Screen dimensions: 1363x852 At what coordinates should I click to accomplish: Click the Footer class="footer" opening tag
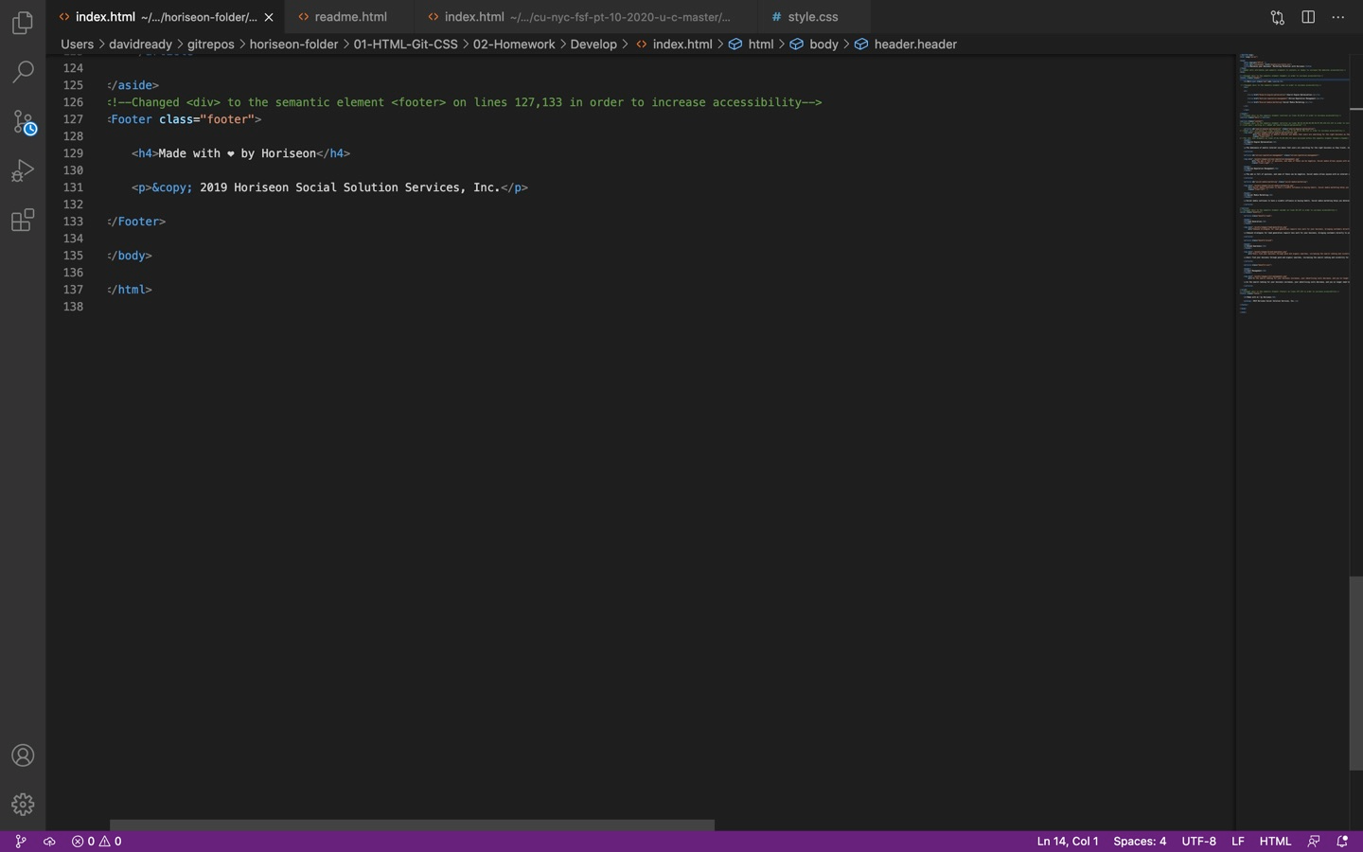pos(184,119)
